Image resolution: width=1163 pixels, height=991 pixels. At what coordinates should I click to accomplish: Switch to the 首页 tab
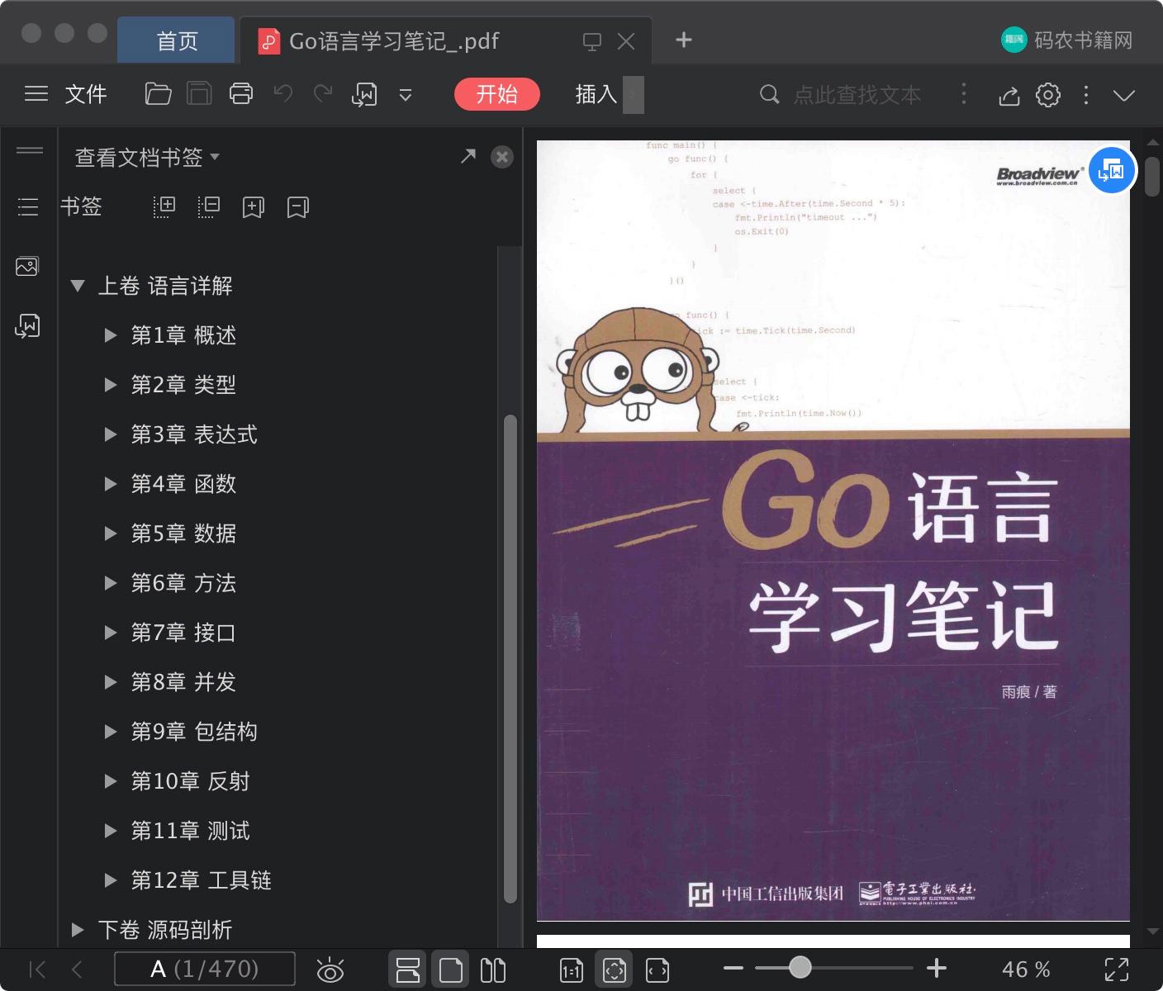pos(177,40)
